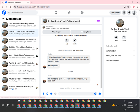
Task: Send a thumbs-up like
Action: (x=100, y=94)
